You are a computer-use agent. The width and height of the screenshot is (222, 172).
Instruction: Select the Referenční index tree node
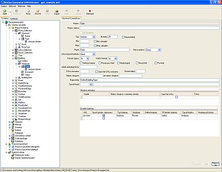coord(22,155)
